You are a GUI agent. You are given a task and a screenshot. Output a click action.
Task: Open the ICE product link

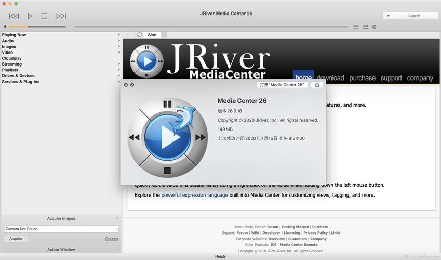[x=273, y=245]
